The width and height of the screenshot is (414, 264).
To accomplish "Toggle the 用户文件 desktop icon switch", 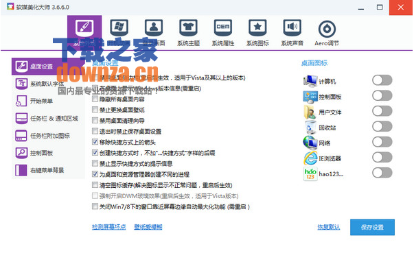I will pos(382,111).
